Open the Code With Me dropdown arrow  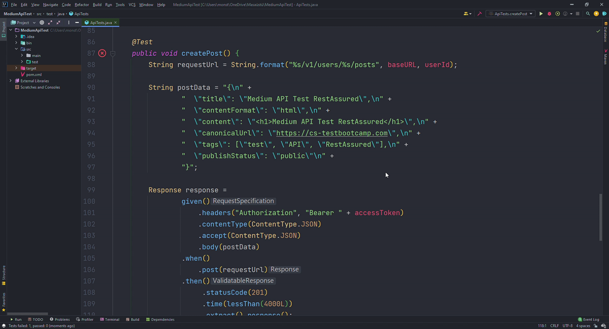point(470,14)
